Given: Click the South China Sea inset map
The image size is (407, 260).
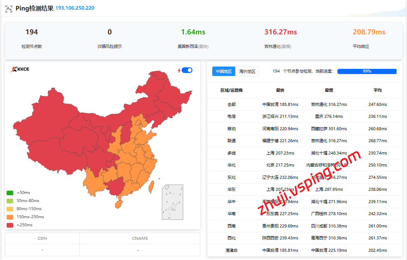Looking at the screenshot, I should tap(172, 202).
